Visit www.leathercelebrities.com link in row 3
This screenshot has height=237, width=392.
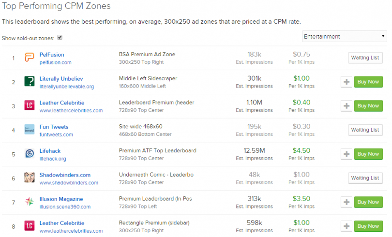pyautogui.click(x=71, y=110)
